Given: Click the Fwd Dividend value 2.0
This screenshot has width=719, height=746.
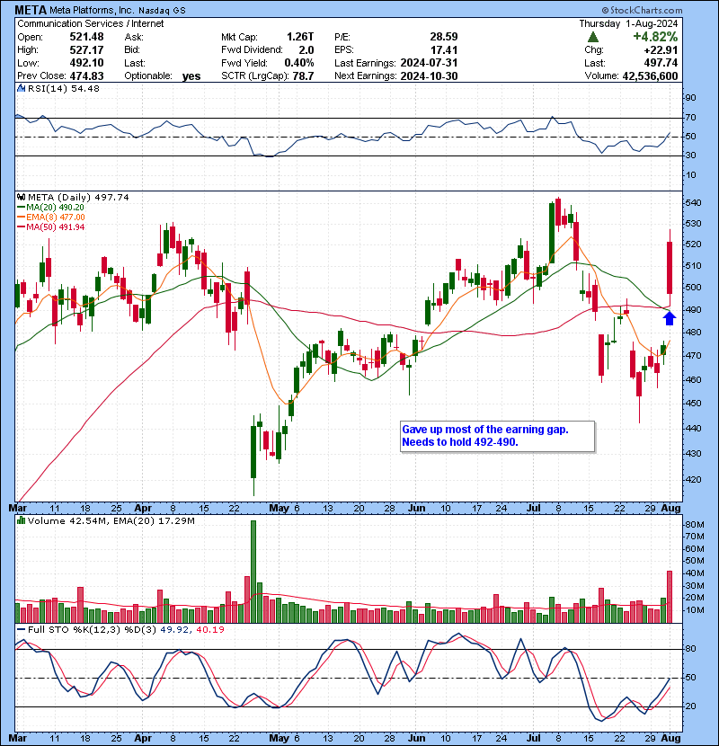Looking at the screenshot, I should pos(306,49).
